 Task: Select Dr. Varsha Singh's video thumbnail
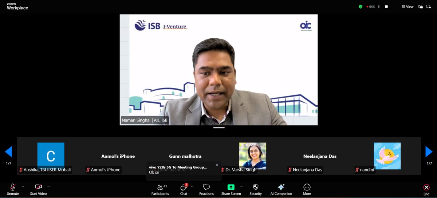(x=252, y=156)
